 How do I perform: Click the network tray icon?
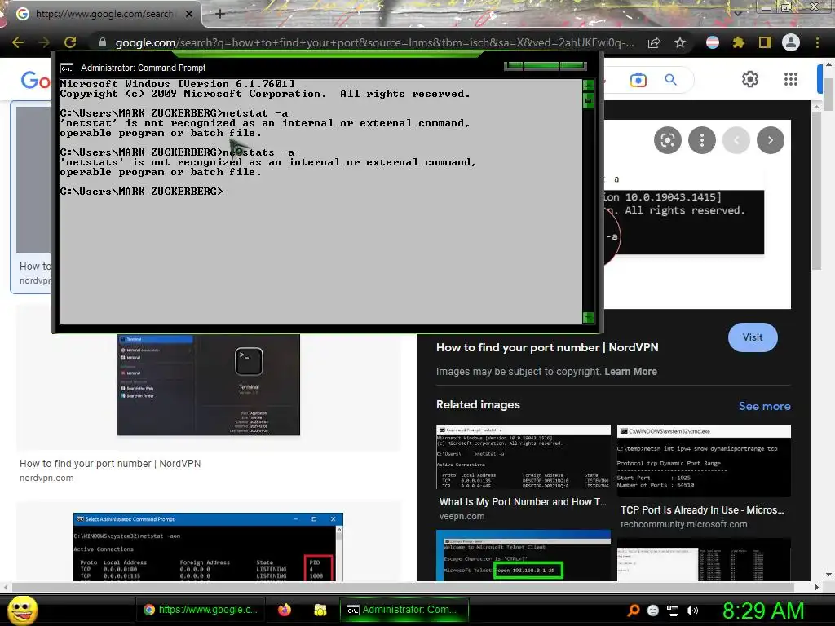[x=673, y=611]
